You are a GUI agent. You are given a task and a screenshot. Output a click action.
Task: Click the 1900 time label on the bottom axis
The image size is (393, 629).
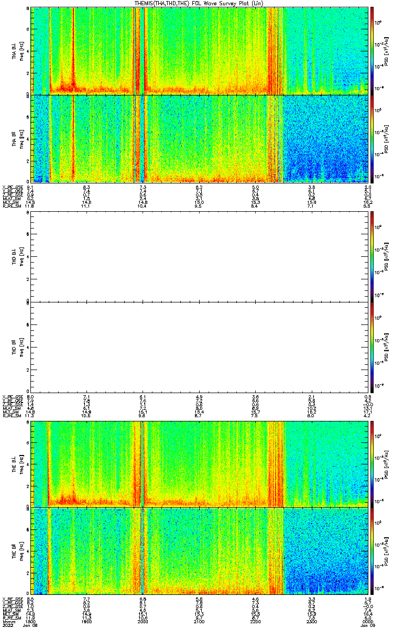coord(86,622)
